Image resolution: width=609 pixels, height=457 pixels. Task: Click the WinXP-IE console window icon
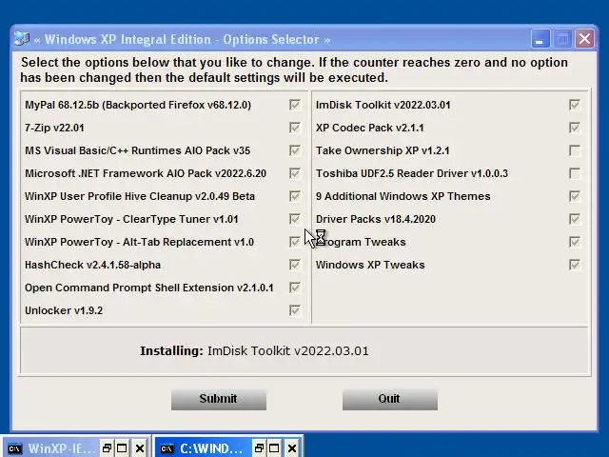point(15,448)
